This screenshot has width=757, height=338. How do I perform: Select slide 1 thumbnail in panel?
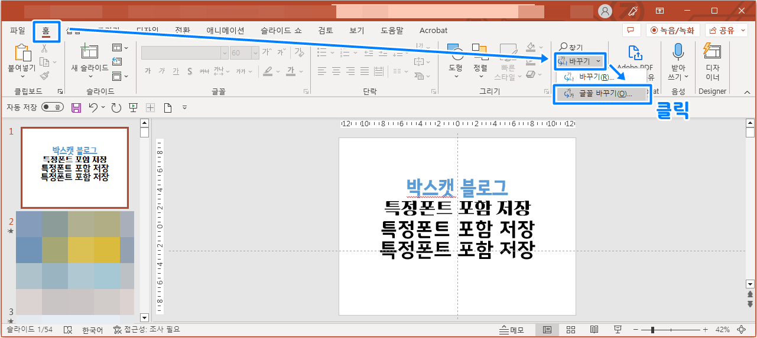(74, 168)
